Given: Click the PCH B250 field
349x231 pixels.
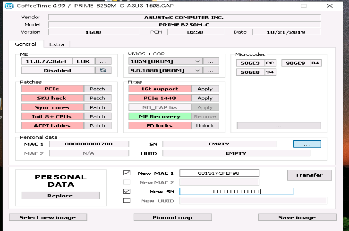Looking at the screenshot, I should pyautogui.click(x=195, y=32).
